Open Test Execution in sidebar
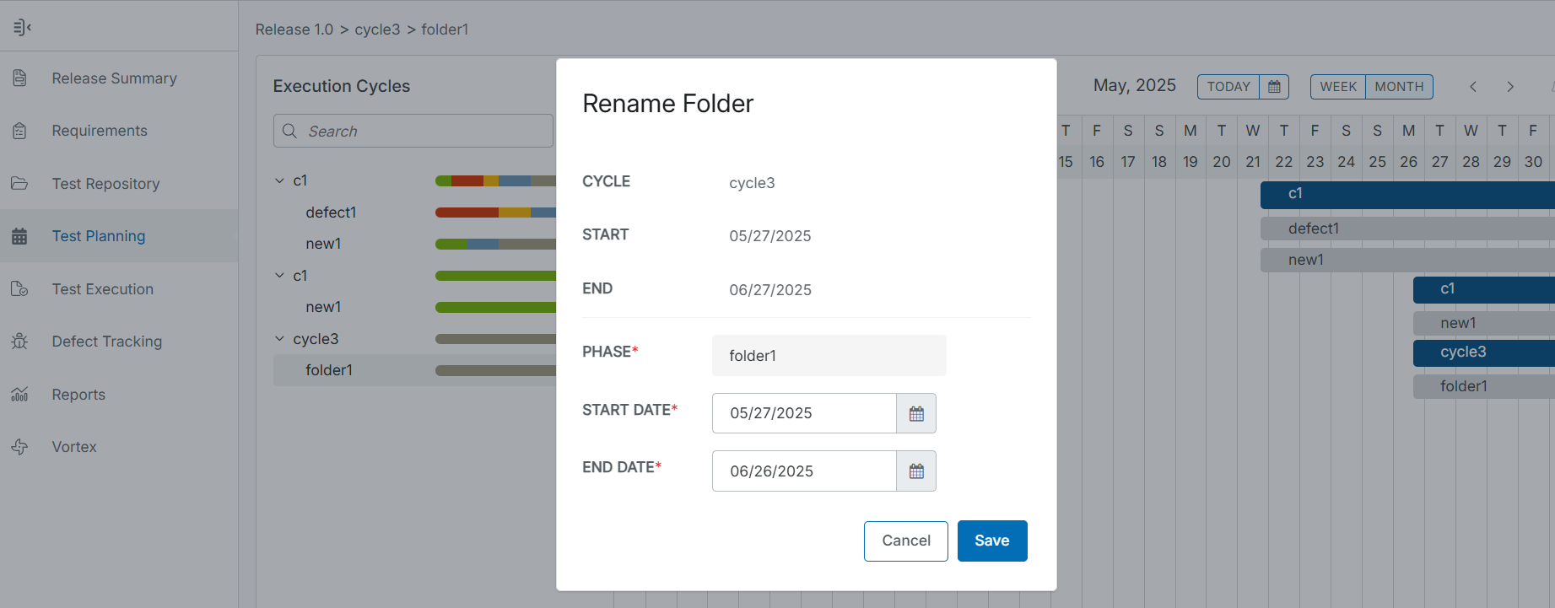 tap(102, 289)
